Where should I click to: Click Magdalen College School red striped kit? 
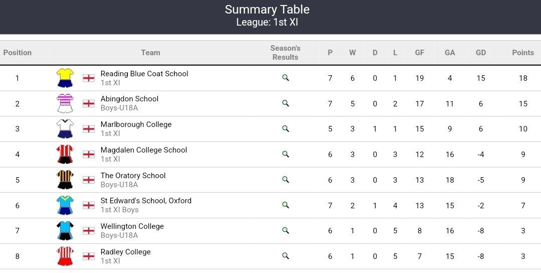tap(65, 154)
